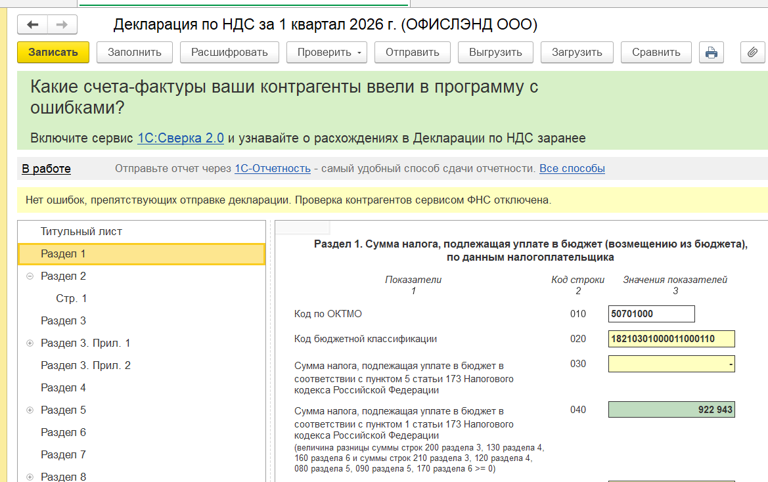Image resolution: width=768 pixels, height=482 pixels.
Task: Click line code 030 in the form
Action: pos(578,364)
